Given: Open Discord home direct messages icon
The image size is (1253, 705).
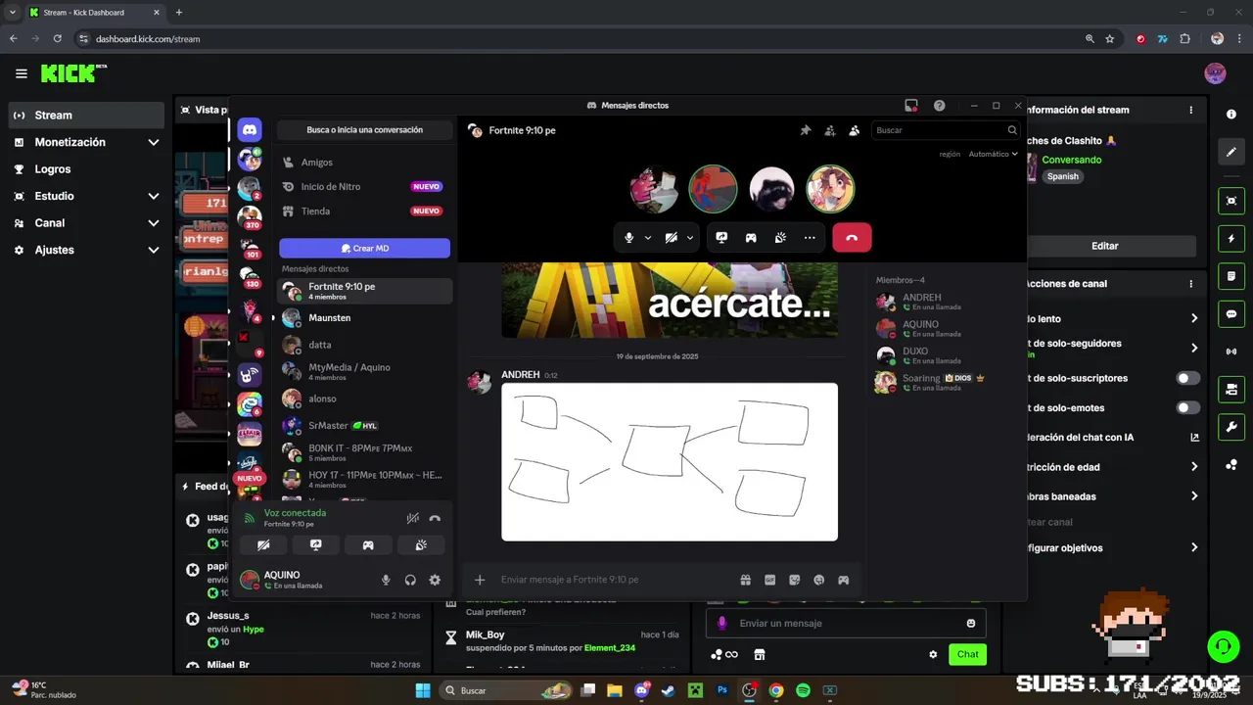Looking at the screenshot, I should (x=250, y=129).
